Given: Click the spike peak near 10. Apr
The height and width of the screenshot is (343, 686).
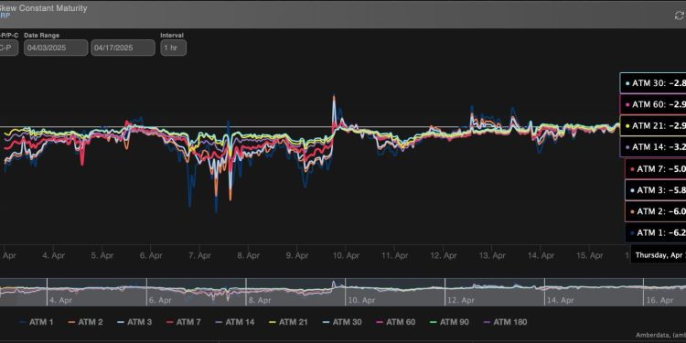Looking at the screenshot, I should tap(334, 96).
